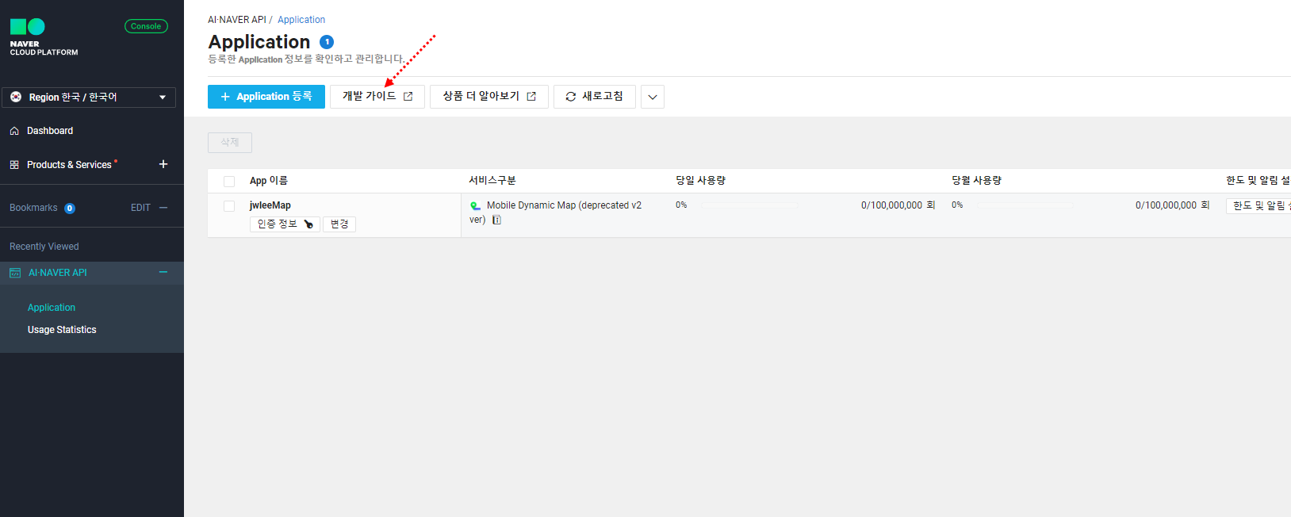Click external link icon on 상품 더 알아보기
Image resolution: width=1291 pixels, height=517 pixels.
531,97
